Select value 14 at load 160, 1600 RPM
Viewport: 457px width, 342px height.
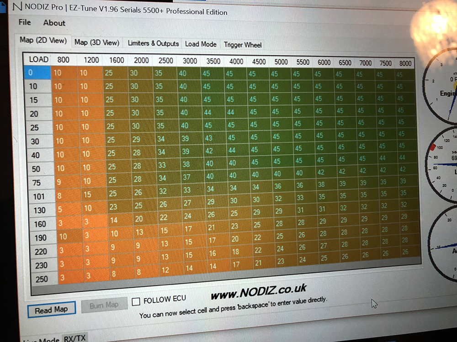121,220
